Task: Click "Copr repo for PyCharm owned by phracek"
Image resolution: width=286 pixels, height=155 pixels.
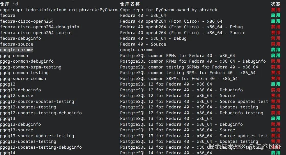Action: [169, 10]
